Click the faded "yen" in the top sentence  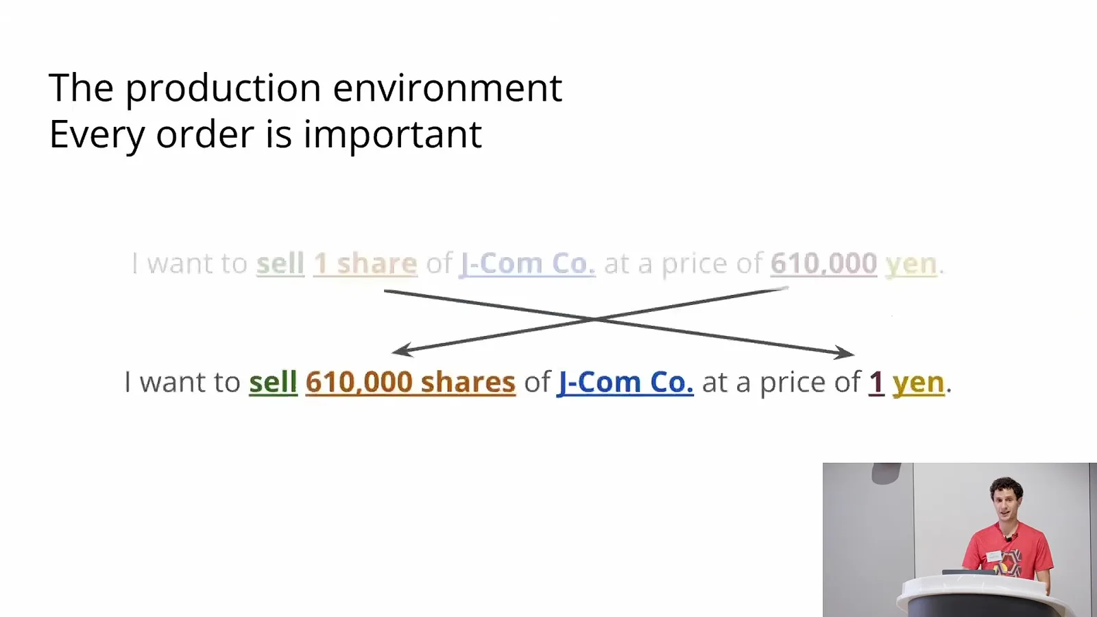(x=911, y=265)
